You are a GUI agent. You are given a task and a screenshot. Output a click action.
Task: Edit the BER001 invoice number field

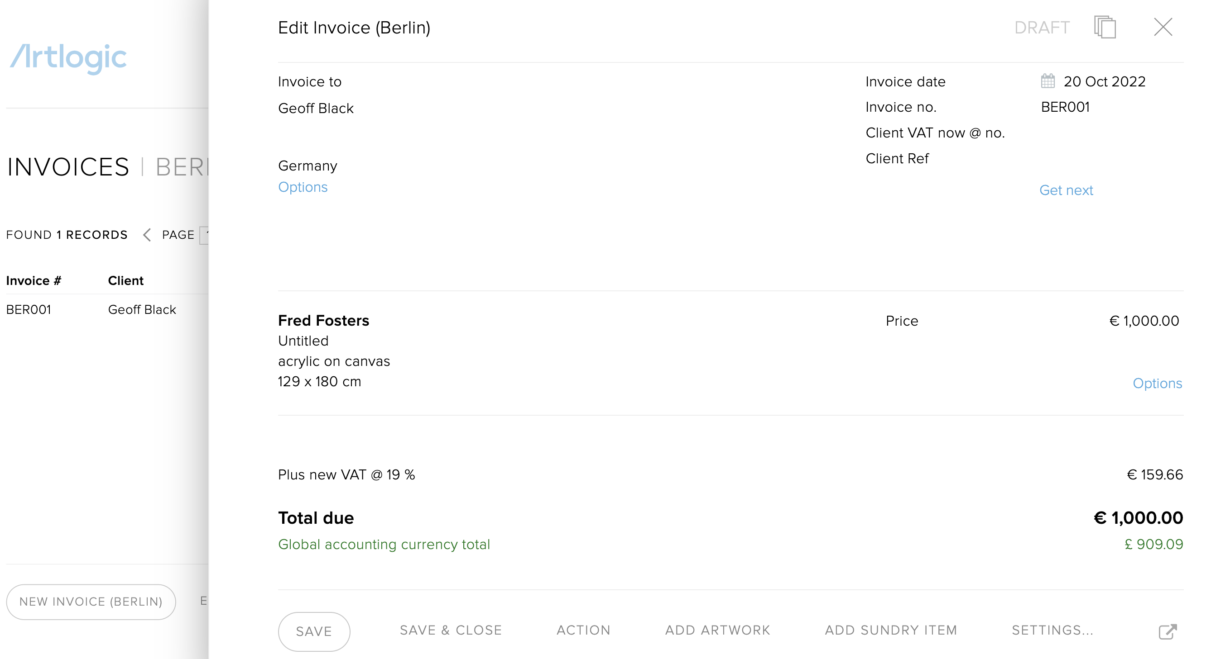pyautogui.click(x=1065, y=107)
